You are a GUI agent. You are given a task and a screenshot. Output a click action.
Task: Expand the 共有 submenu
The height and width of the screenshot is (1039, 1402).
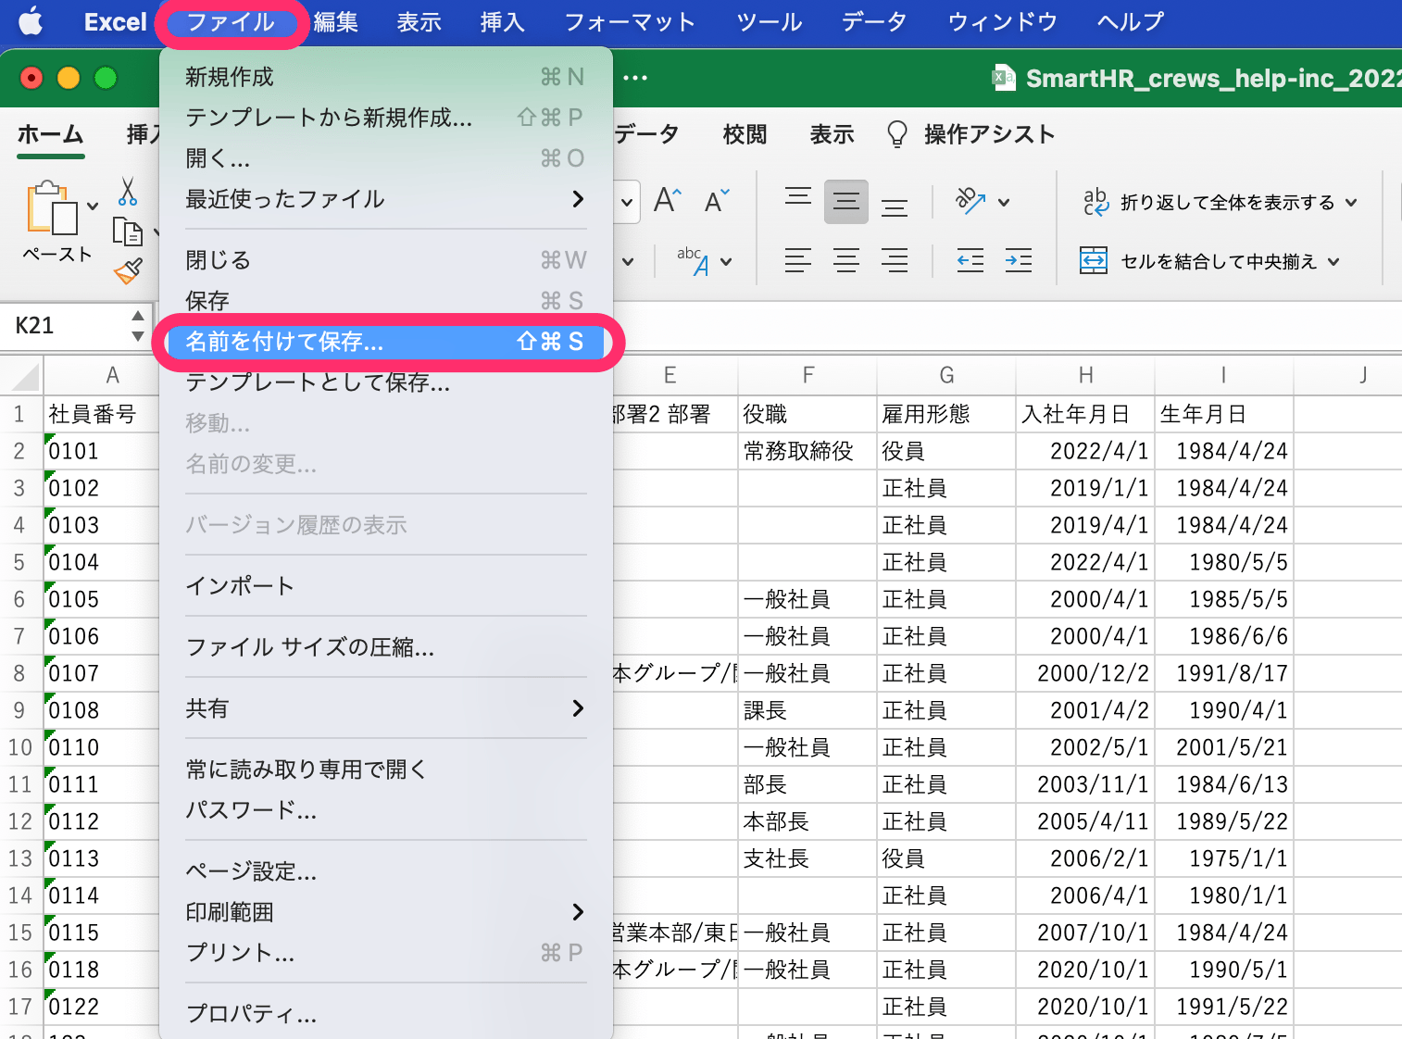click(x=578, y=708)
